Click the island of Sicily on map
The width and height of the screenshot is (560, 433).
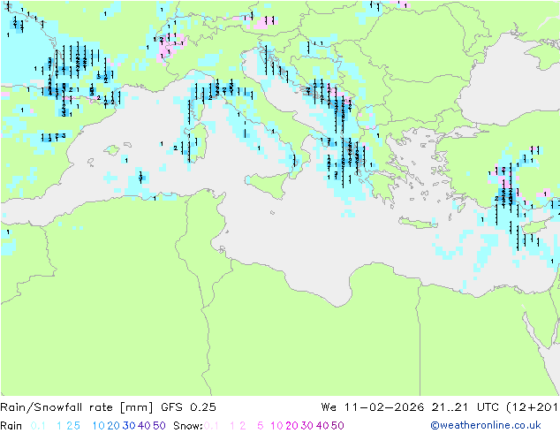point(269,183)
